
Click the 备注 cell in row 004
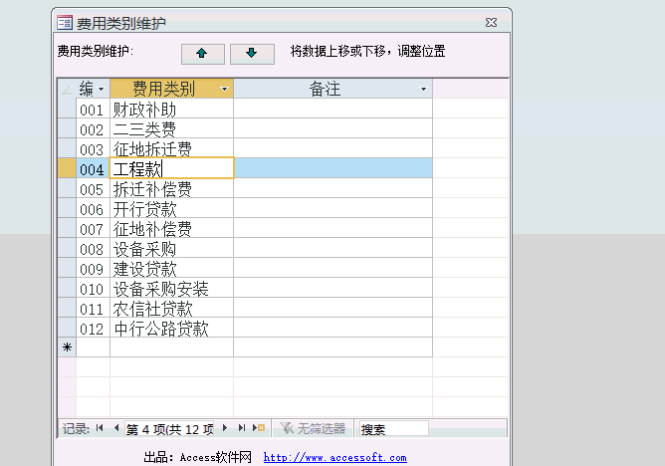(x=332, y=168)
